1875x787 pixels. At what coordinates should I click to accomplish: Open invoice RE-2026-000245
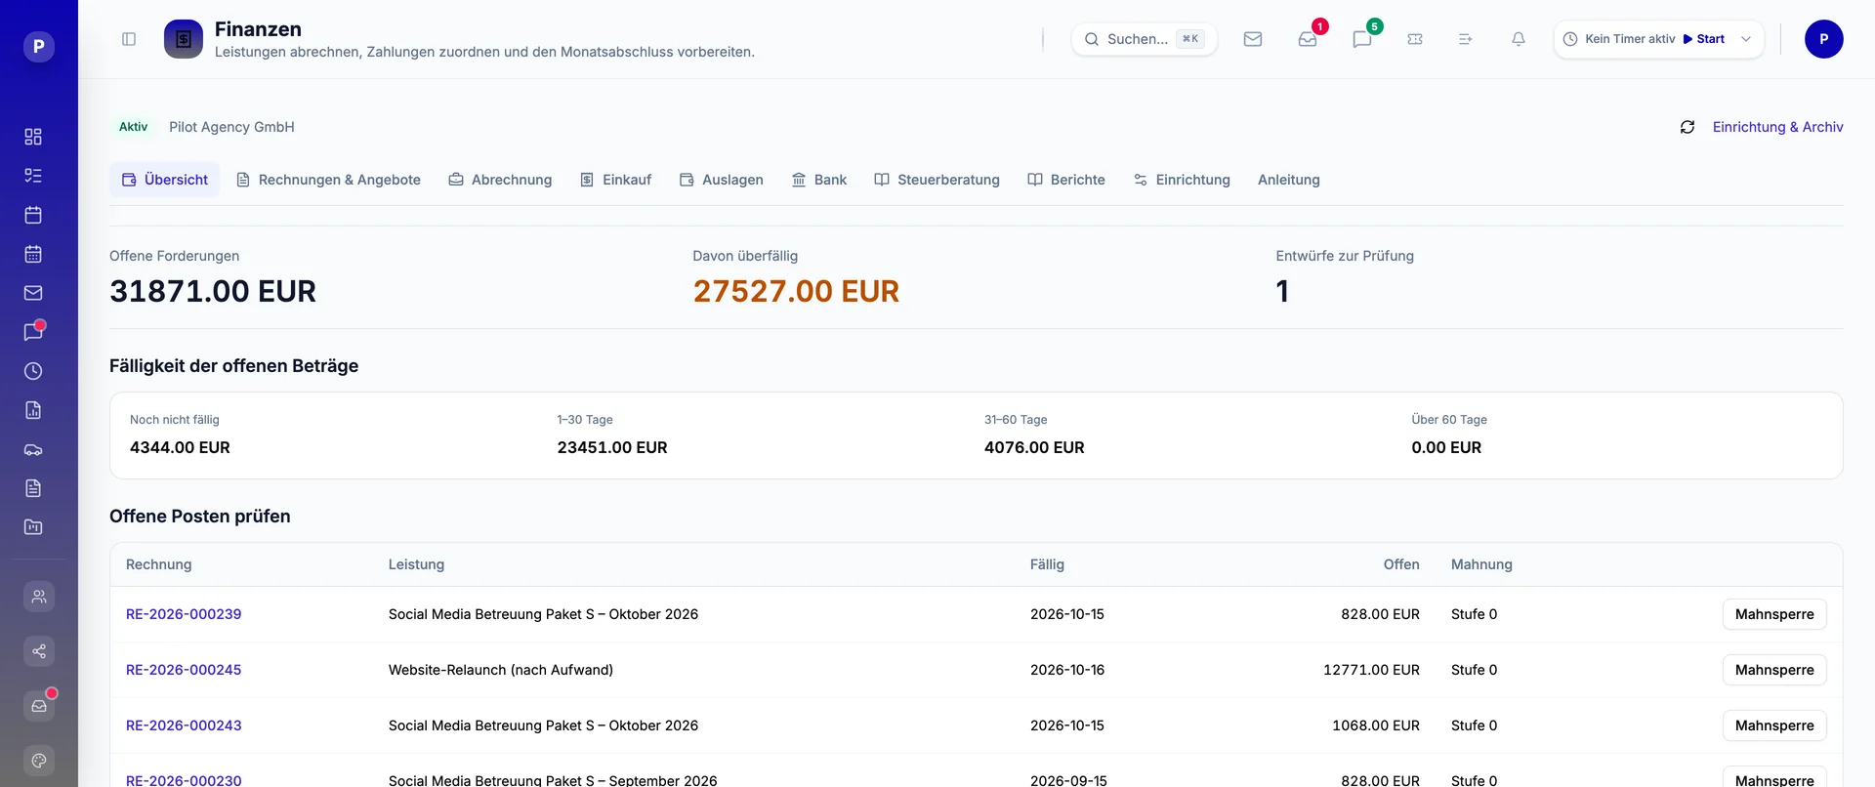(x=184, y=670)
